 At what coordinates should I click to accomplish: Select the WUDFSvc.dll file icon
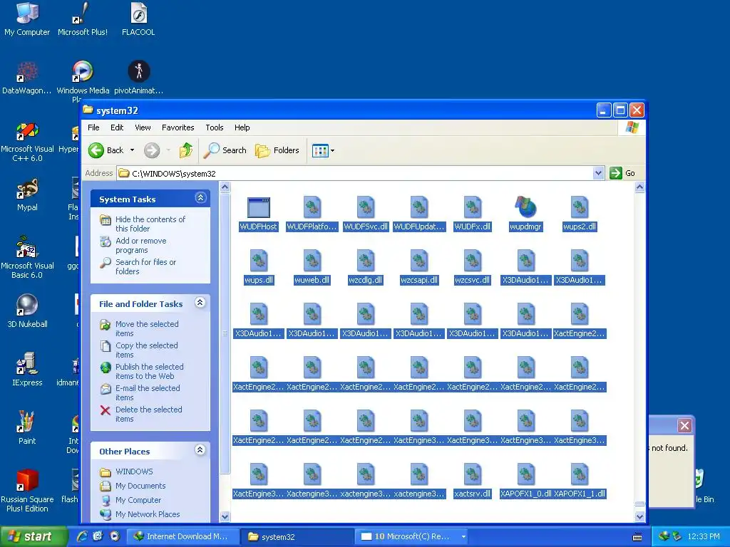366,207
